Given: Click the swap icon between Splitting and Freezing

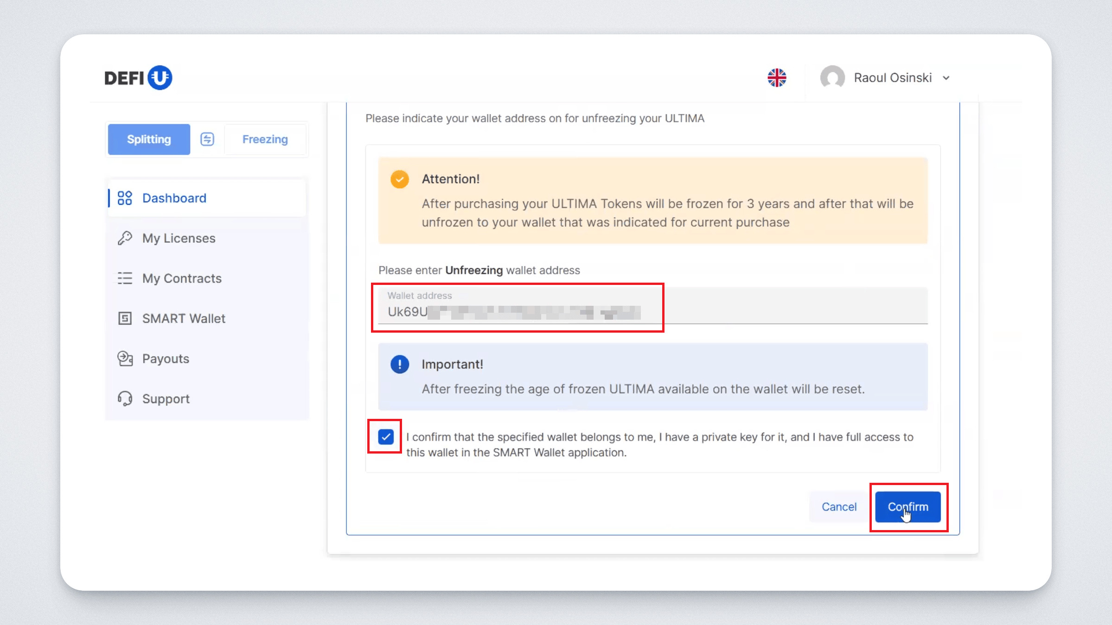Looking at the screenshot, I should click(207, 139).
